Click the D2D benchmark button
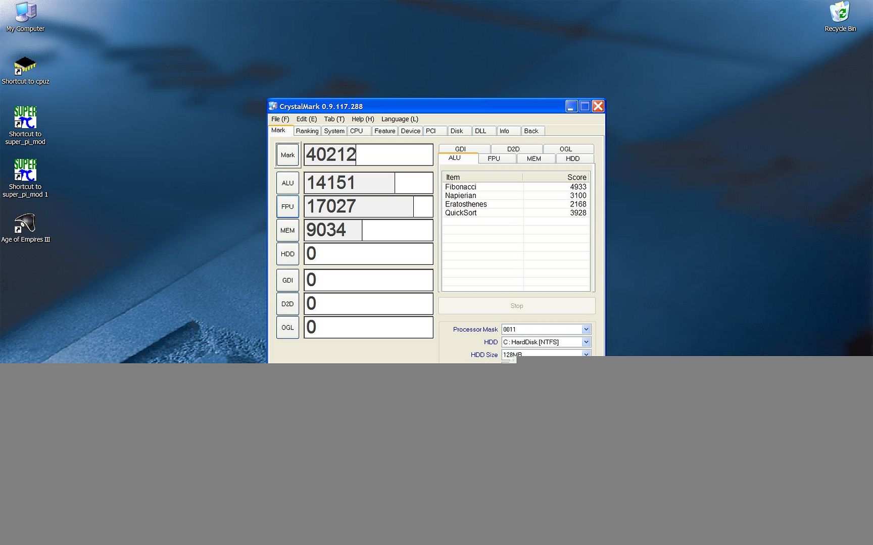This screenshot has height=545, width=873. (287, 304)
